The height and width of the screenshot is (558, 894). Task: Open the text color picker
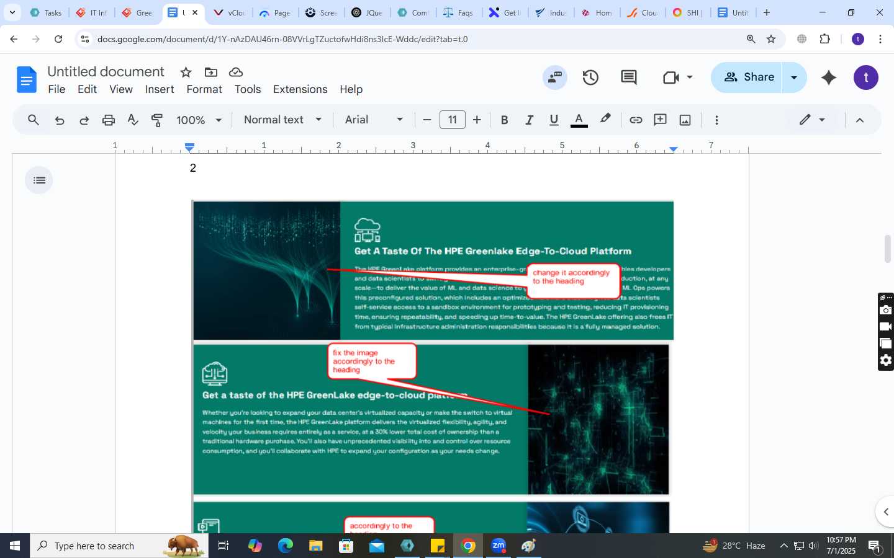579,120
